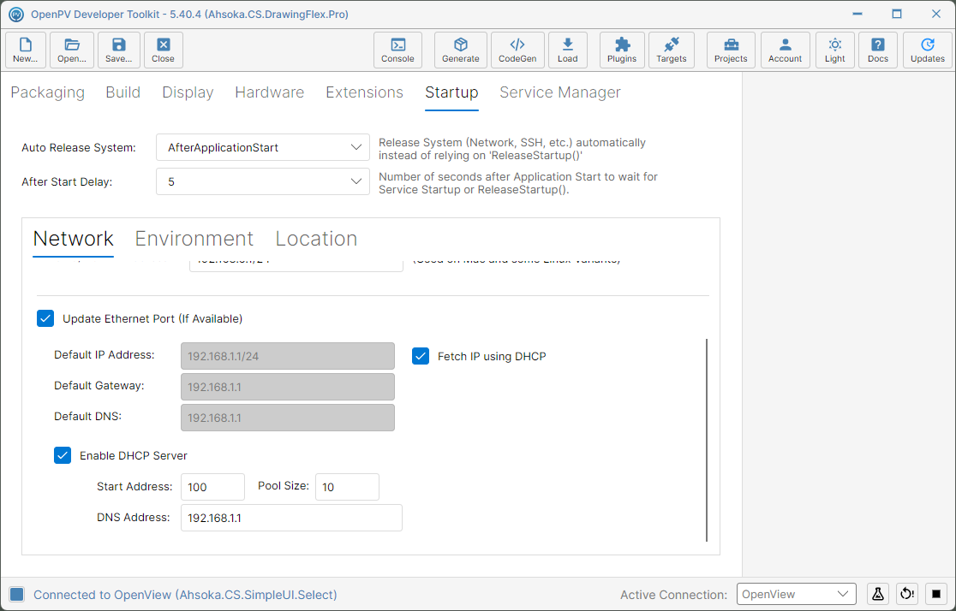The width and height of the screenshot is (956, 611).
Task: Click the Connected to OpenView status text
Action: coord(185,595)
